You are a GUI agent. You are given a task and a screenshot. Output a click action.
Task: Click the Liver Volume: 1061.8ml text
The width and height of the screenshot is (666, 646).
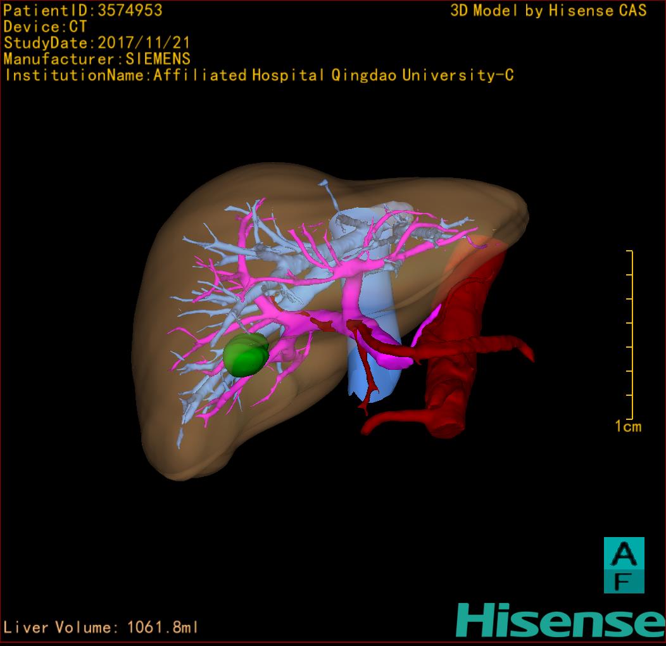tap(100, 627)
